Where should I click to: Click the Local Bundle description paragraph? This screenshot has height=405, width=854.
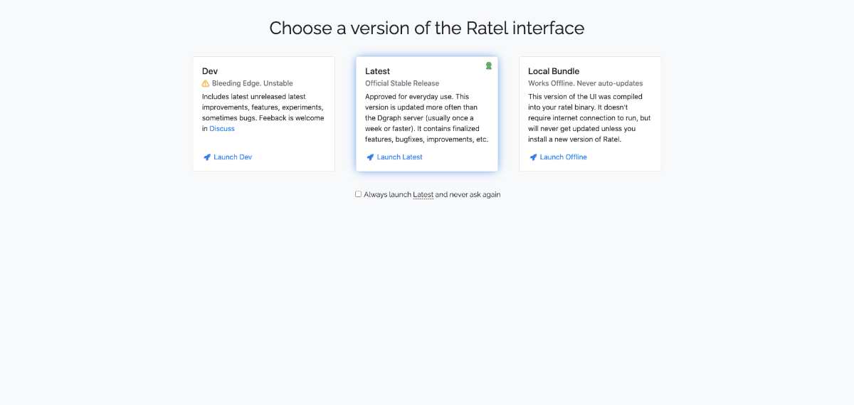point(589,117)
